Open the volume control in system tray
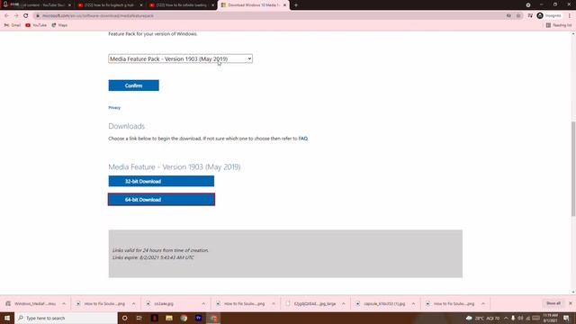The width and height of the screenshot is (576, 324). coord(520,318)
